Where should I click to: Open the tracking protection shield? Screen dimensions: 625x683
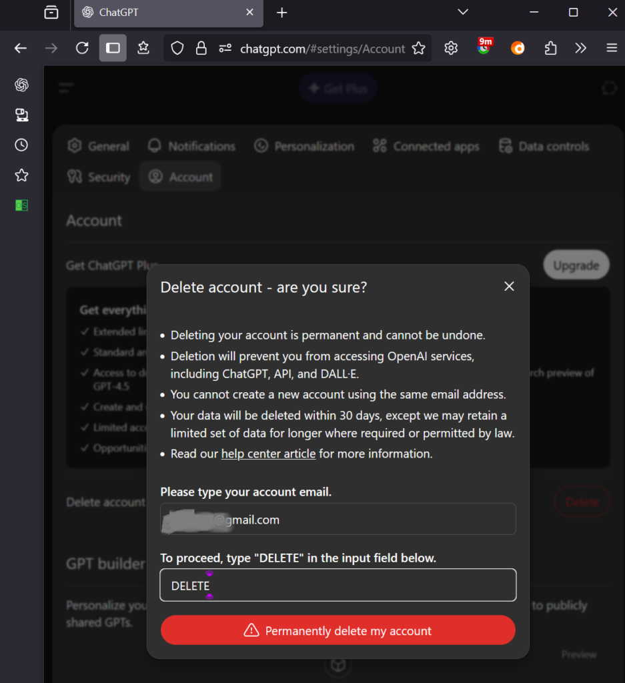177,48
